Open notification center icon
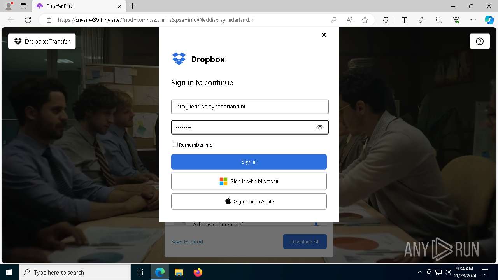This screenshot has height=280, width=498. [486, 272]
